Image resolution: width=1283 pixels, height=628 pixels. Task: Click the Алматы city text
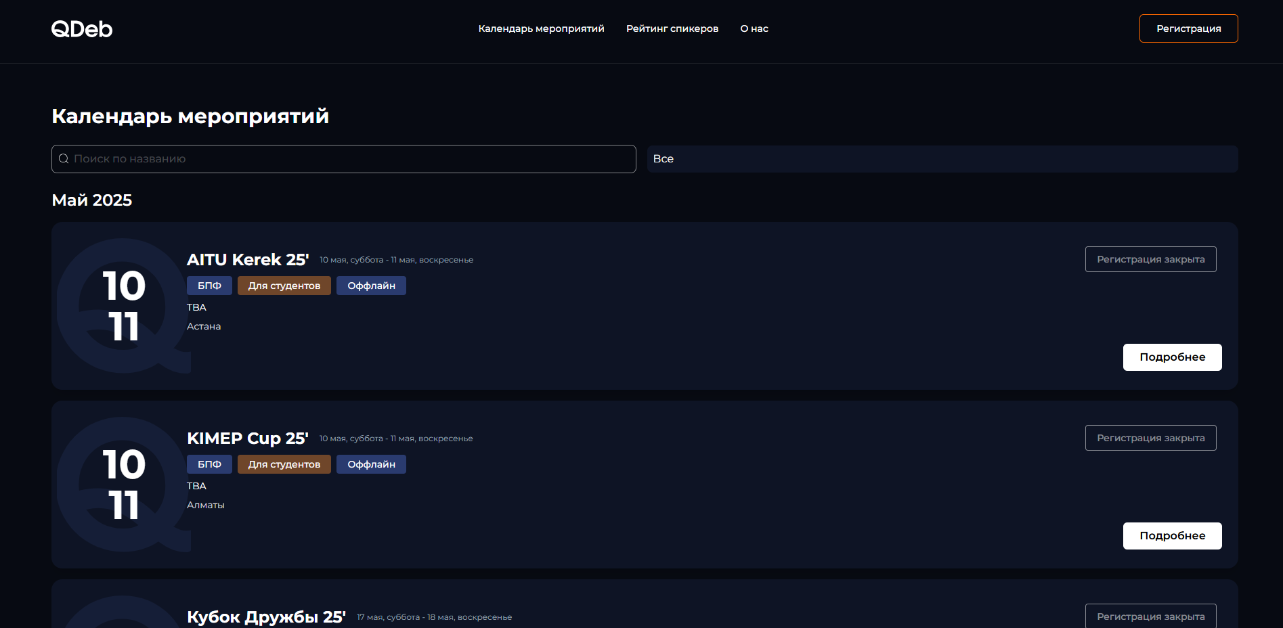point(206,505)
